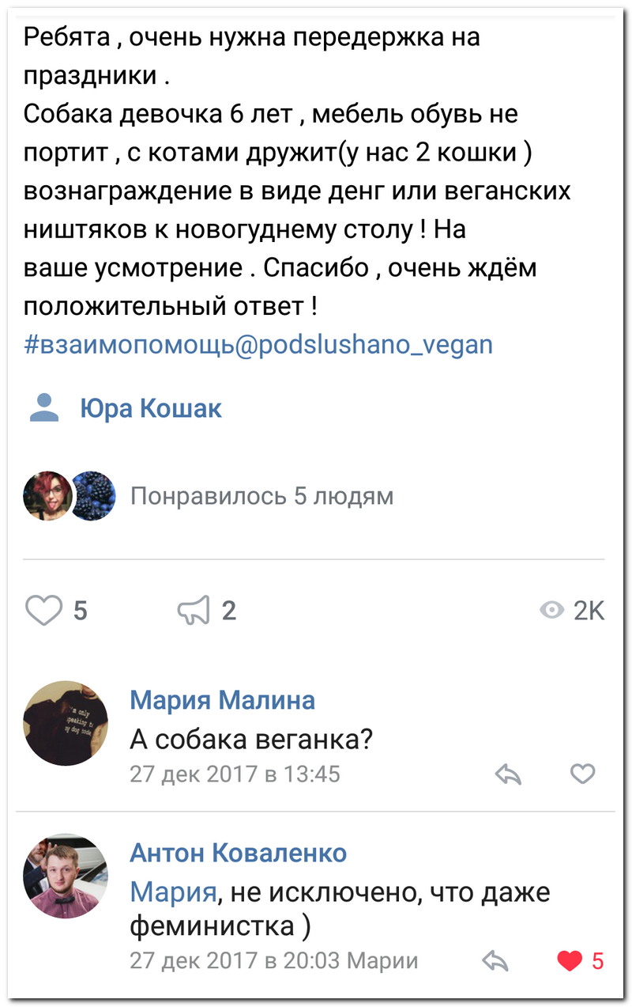Click the empty heart on Мария Малина's comment
The image size is (632, 1007).
[585, 775]
